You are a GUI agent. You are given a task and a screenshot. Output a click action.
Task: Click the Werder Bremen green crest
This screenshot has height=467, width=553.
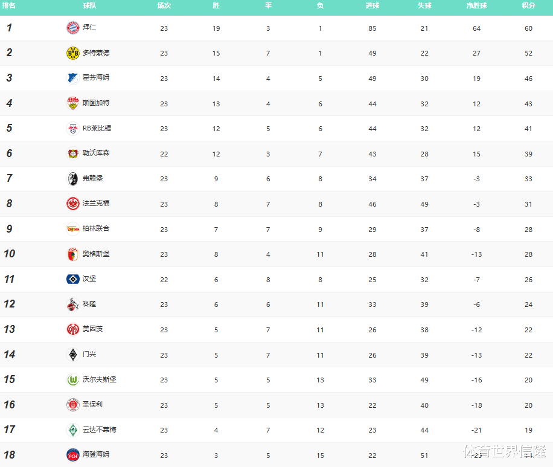pos(72,430)
